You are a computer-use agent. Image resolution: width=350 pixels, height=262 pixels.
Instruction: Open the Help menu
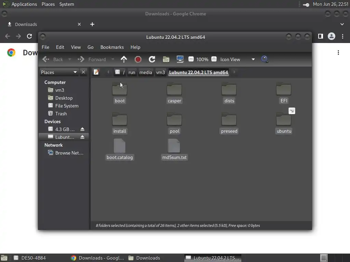135,47
